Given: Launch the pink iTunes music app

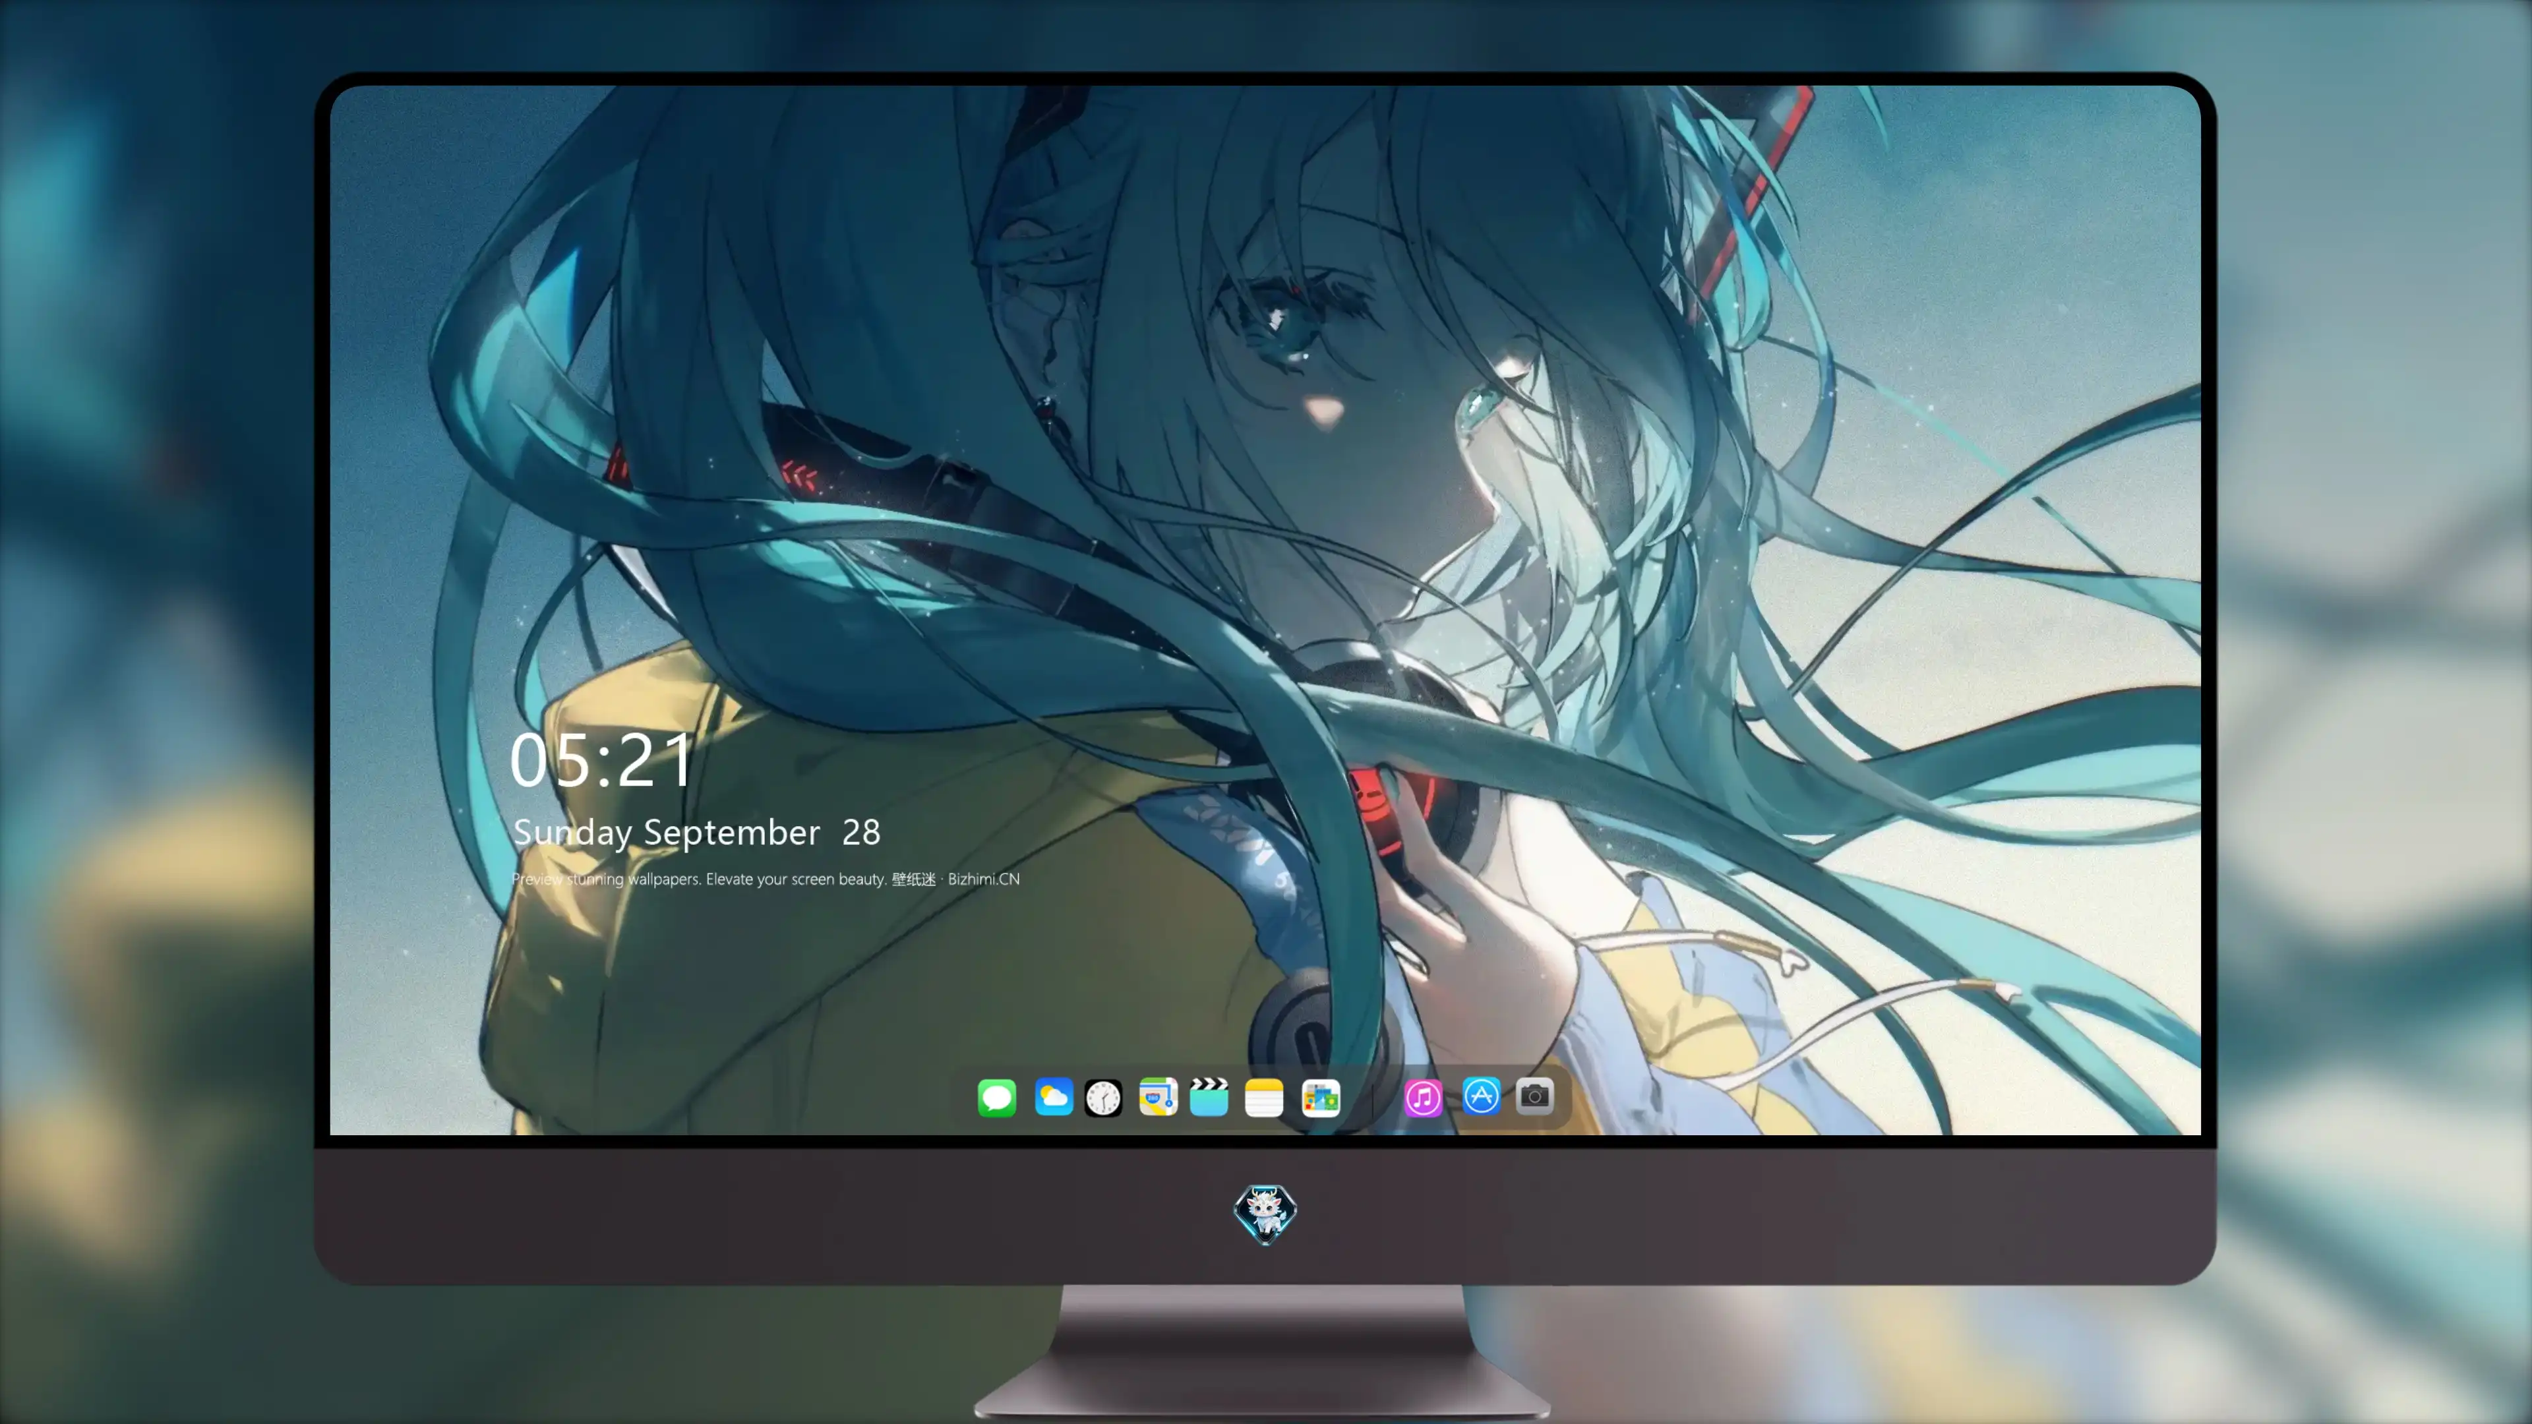Looking at the screenshot, I should click(1422, 1097).
